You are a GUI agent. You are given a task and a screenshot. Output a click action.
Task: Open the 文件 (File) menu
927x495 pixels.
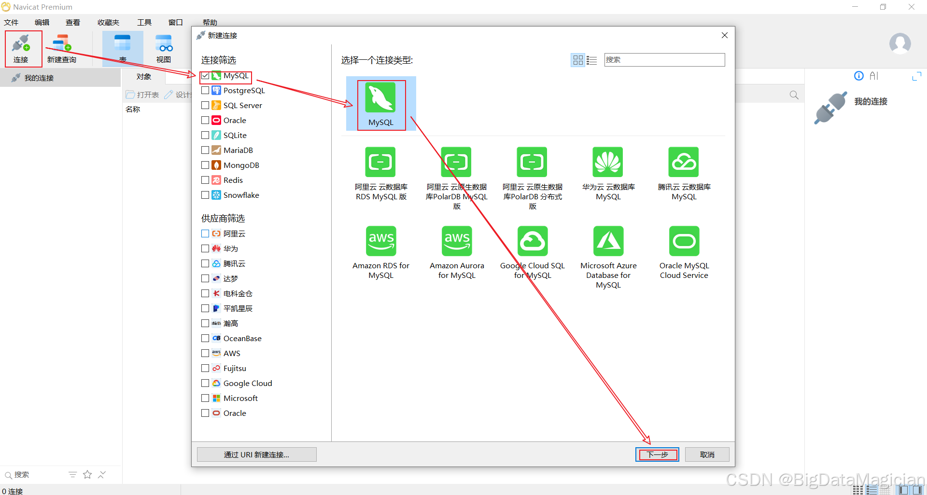pyautogui.click(x=11, y=22)
